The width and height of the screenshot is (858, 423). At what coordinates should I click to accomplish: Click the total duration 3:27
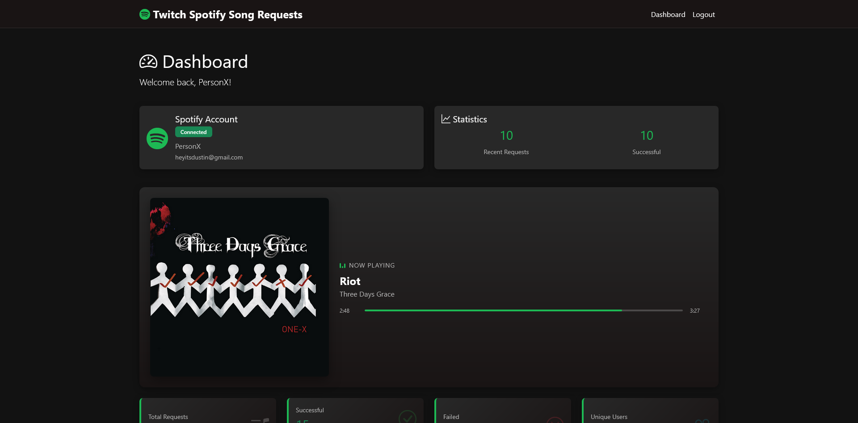694,310
